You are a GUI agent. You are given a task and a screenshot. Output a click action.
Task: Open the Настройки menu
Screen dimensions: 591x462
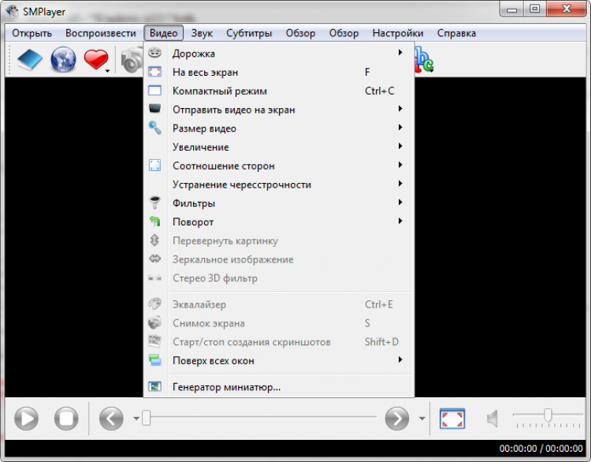398,33
